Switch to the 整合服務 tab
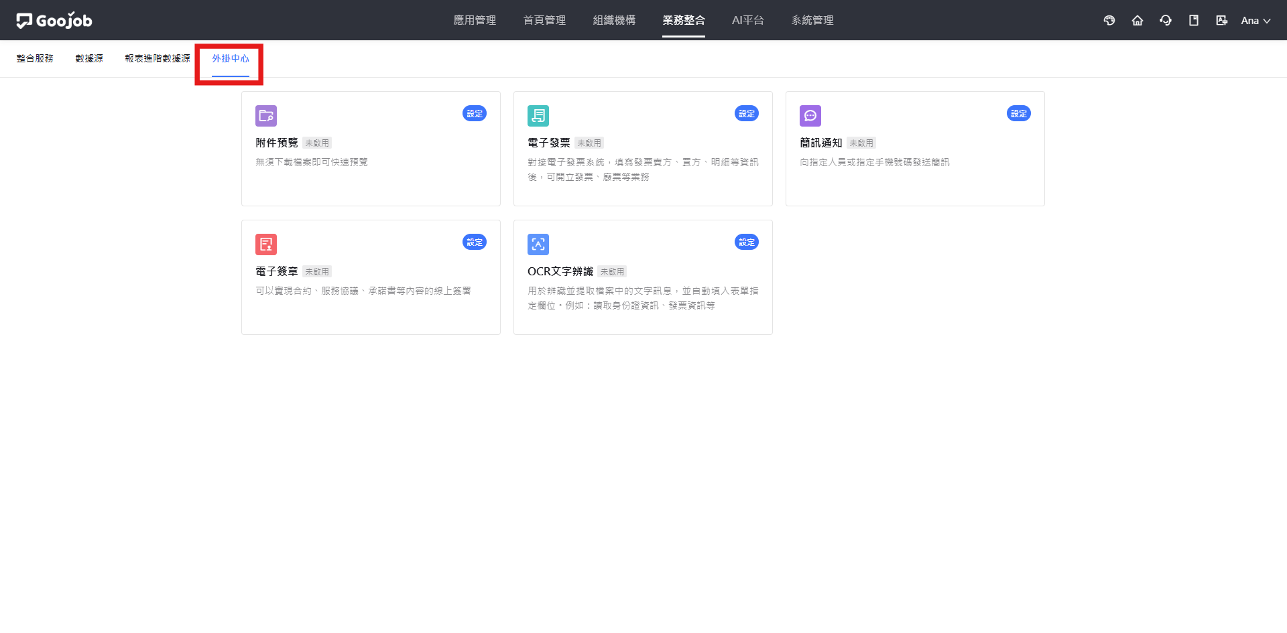This screenshot has width=1287, height=633. tap(35, 58)
